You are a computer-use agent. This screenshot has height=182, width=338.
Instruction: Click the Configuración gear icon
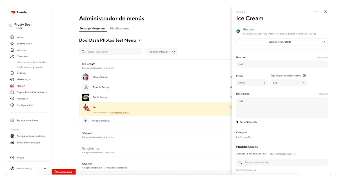[12, 105]
